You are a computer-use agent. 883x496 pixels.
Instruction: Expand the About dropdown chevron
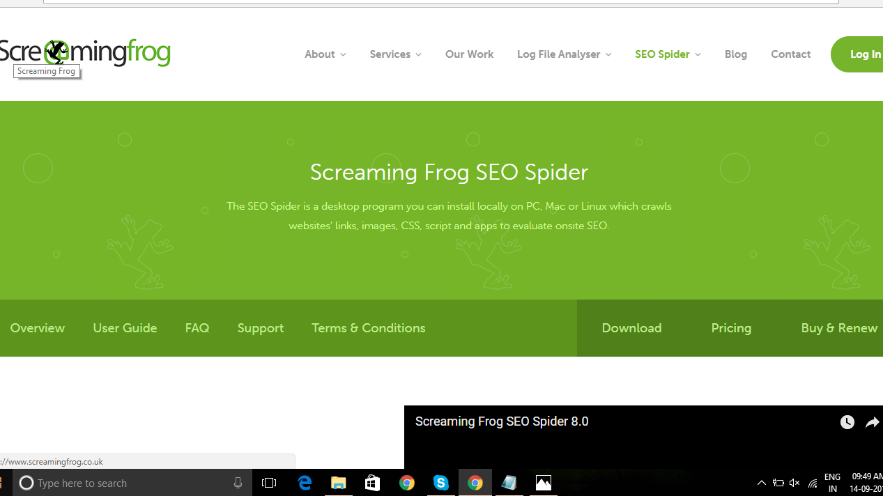coord(343,55)
